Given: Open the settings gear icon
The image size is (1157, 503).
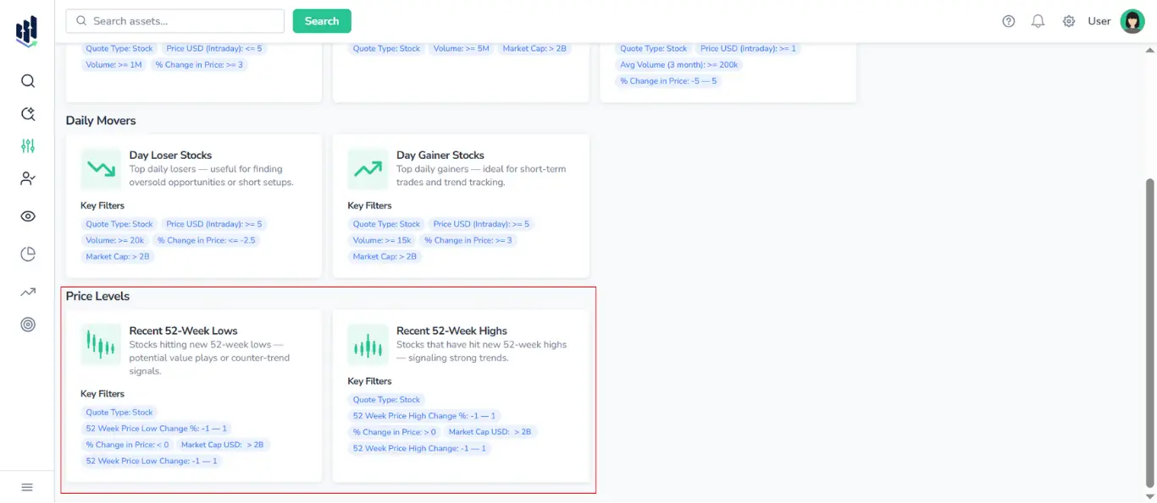Looking at the screenshot, I should pyautogui.click(x=1069, y=21).
